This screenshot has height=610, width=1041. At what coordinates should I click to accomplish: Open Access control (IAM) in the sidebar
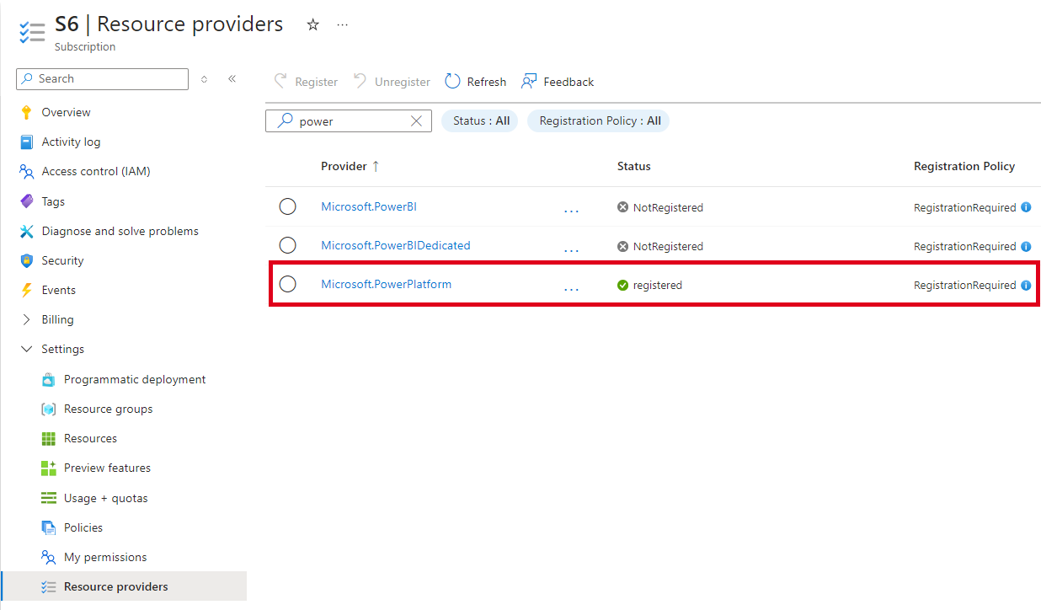click(95, 172)
